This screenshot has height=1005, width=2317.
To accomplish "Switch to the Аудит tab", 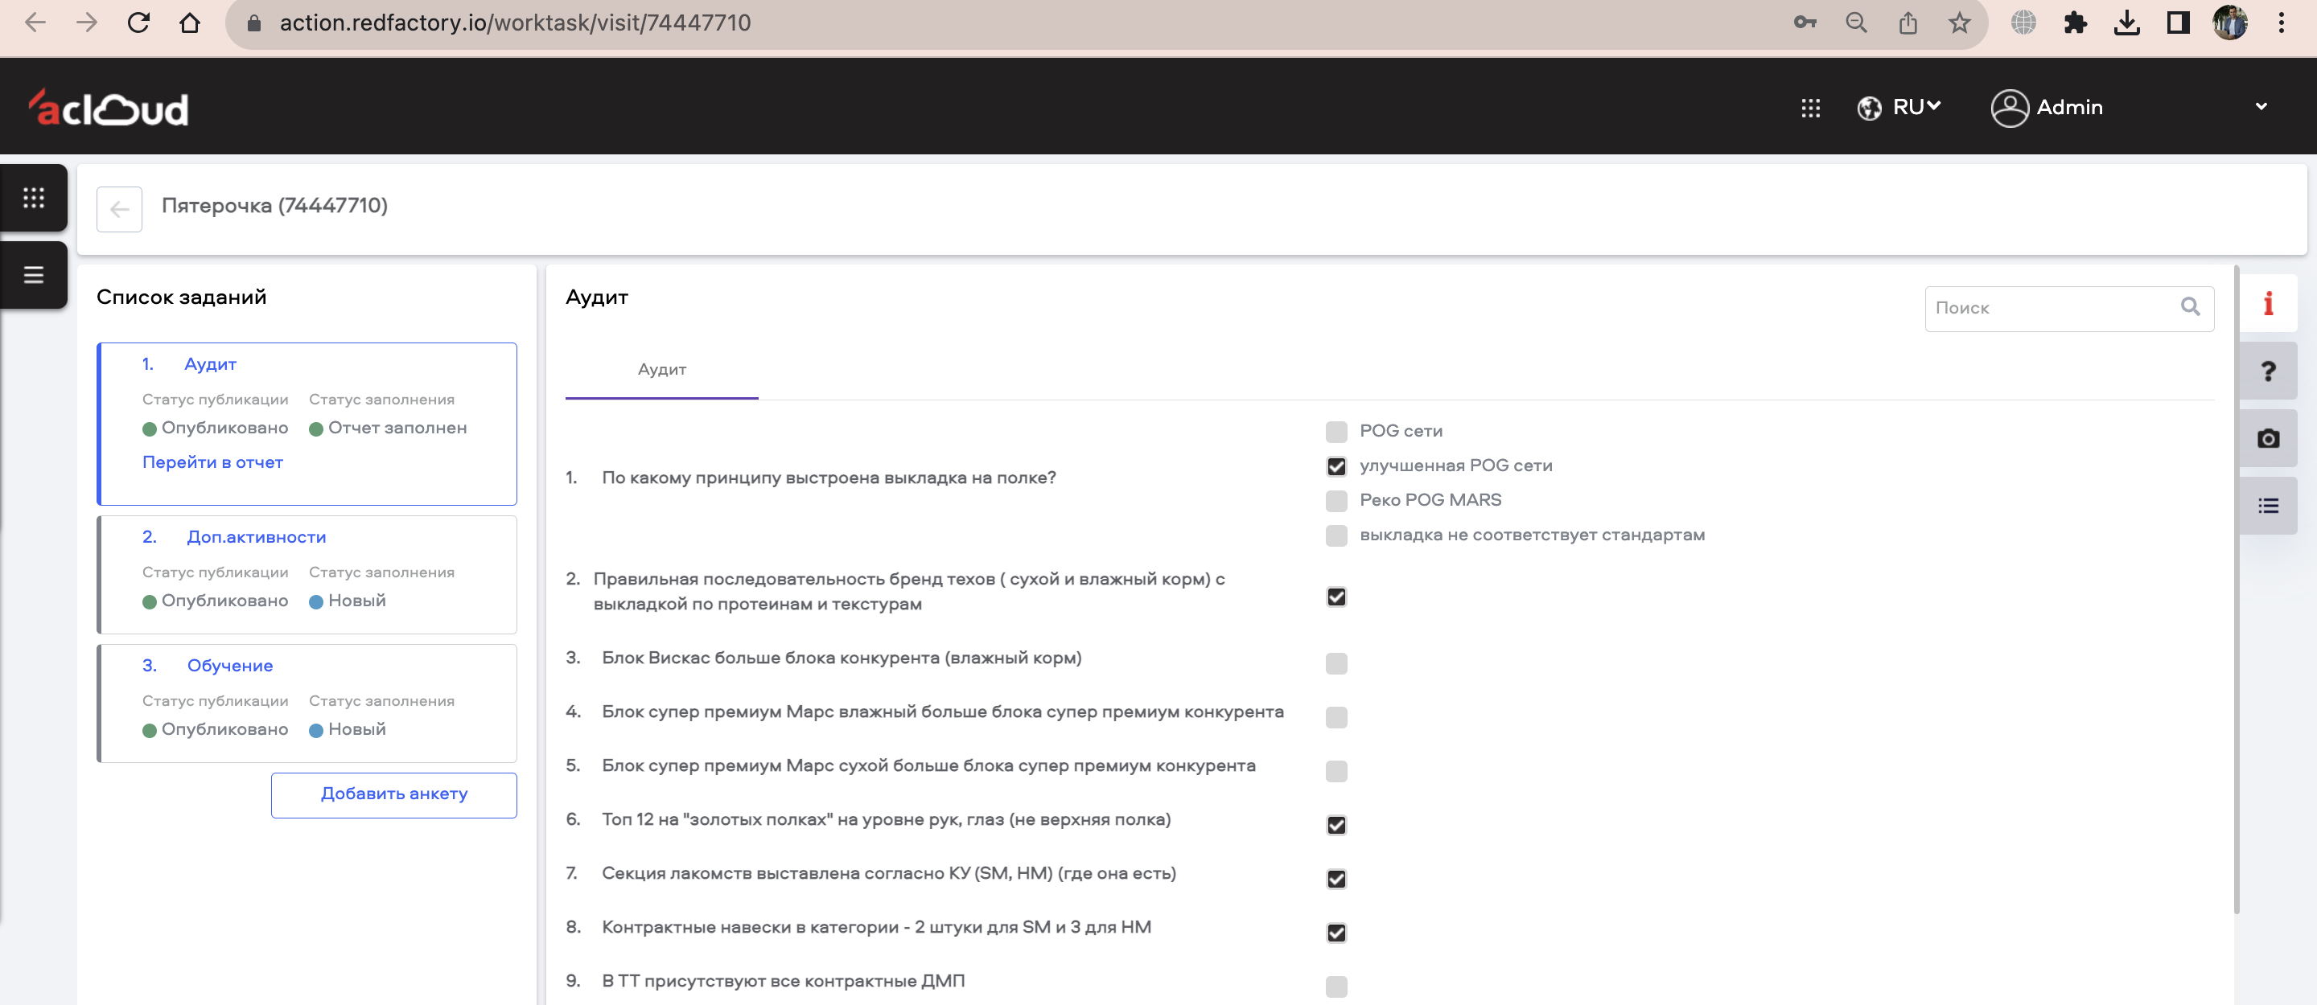I will pyautogui.click(x=661, y=370).
